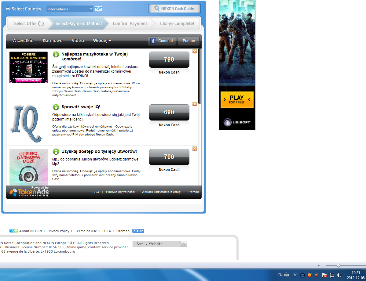Click the small up-arrow expander left of zoom slider
Screen dimensions: 366x281
click(x=319, y=265)
